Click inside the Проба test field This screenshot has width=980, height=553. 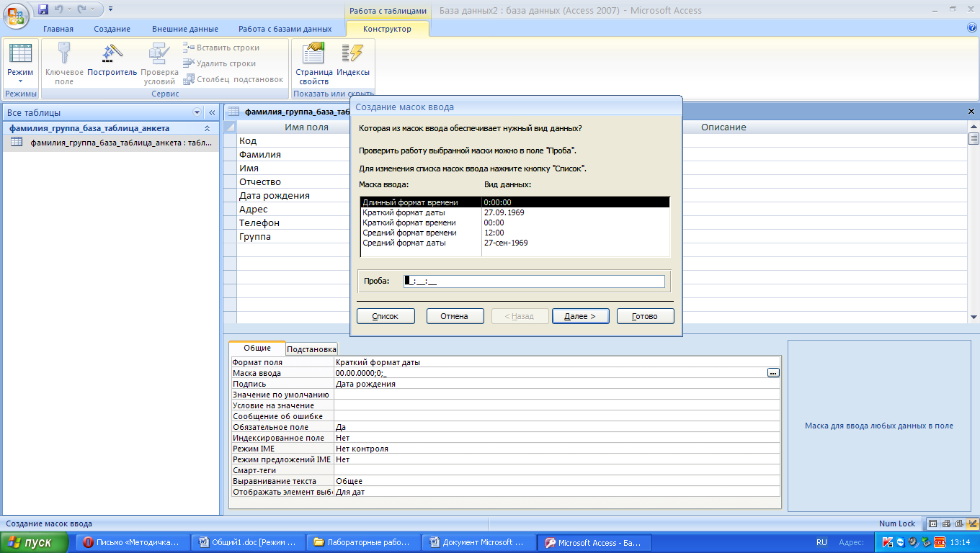[x=534, y=281]
